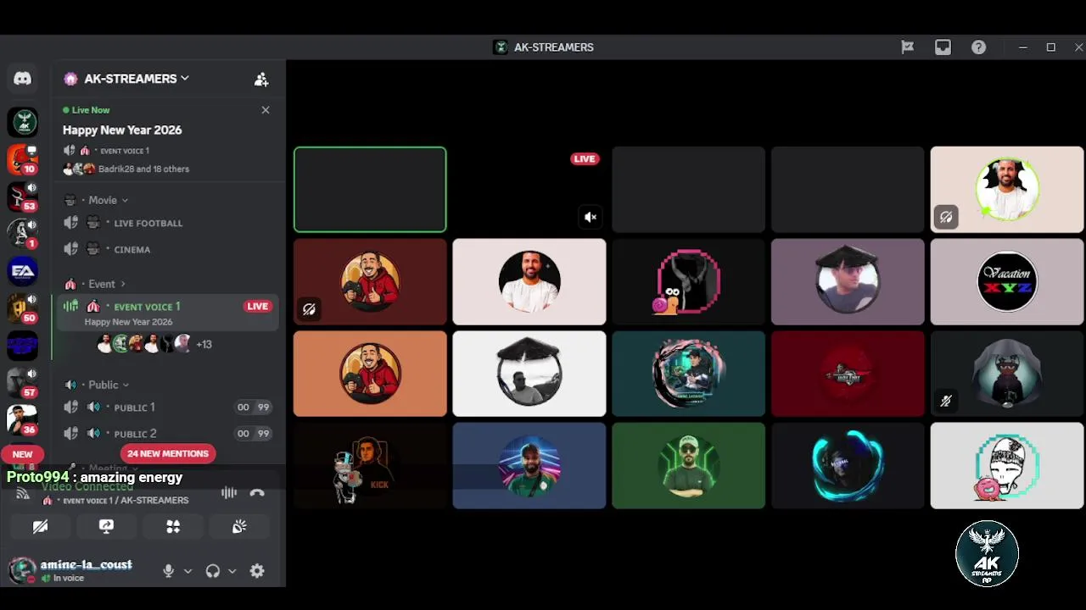Join the PUBLIC 2 voice channel
The width and height of the screenshot is (1086, 610).
pyautogui.click(x=166, y=434)
